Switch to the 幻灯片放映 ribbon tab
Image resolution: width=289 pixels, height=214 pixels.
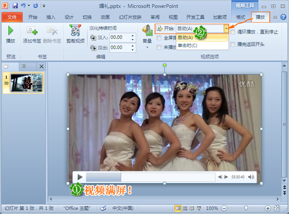point(130,17)
